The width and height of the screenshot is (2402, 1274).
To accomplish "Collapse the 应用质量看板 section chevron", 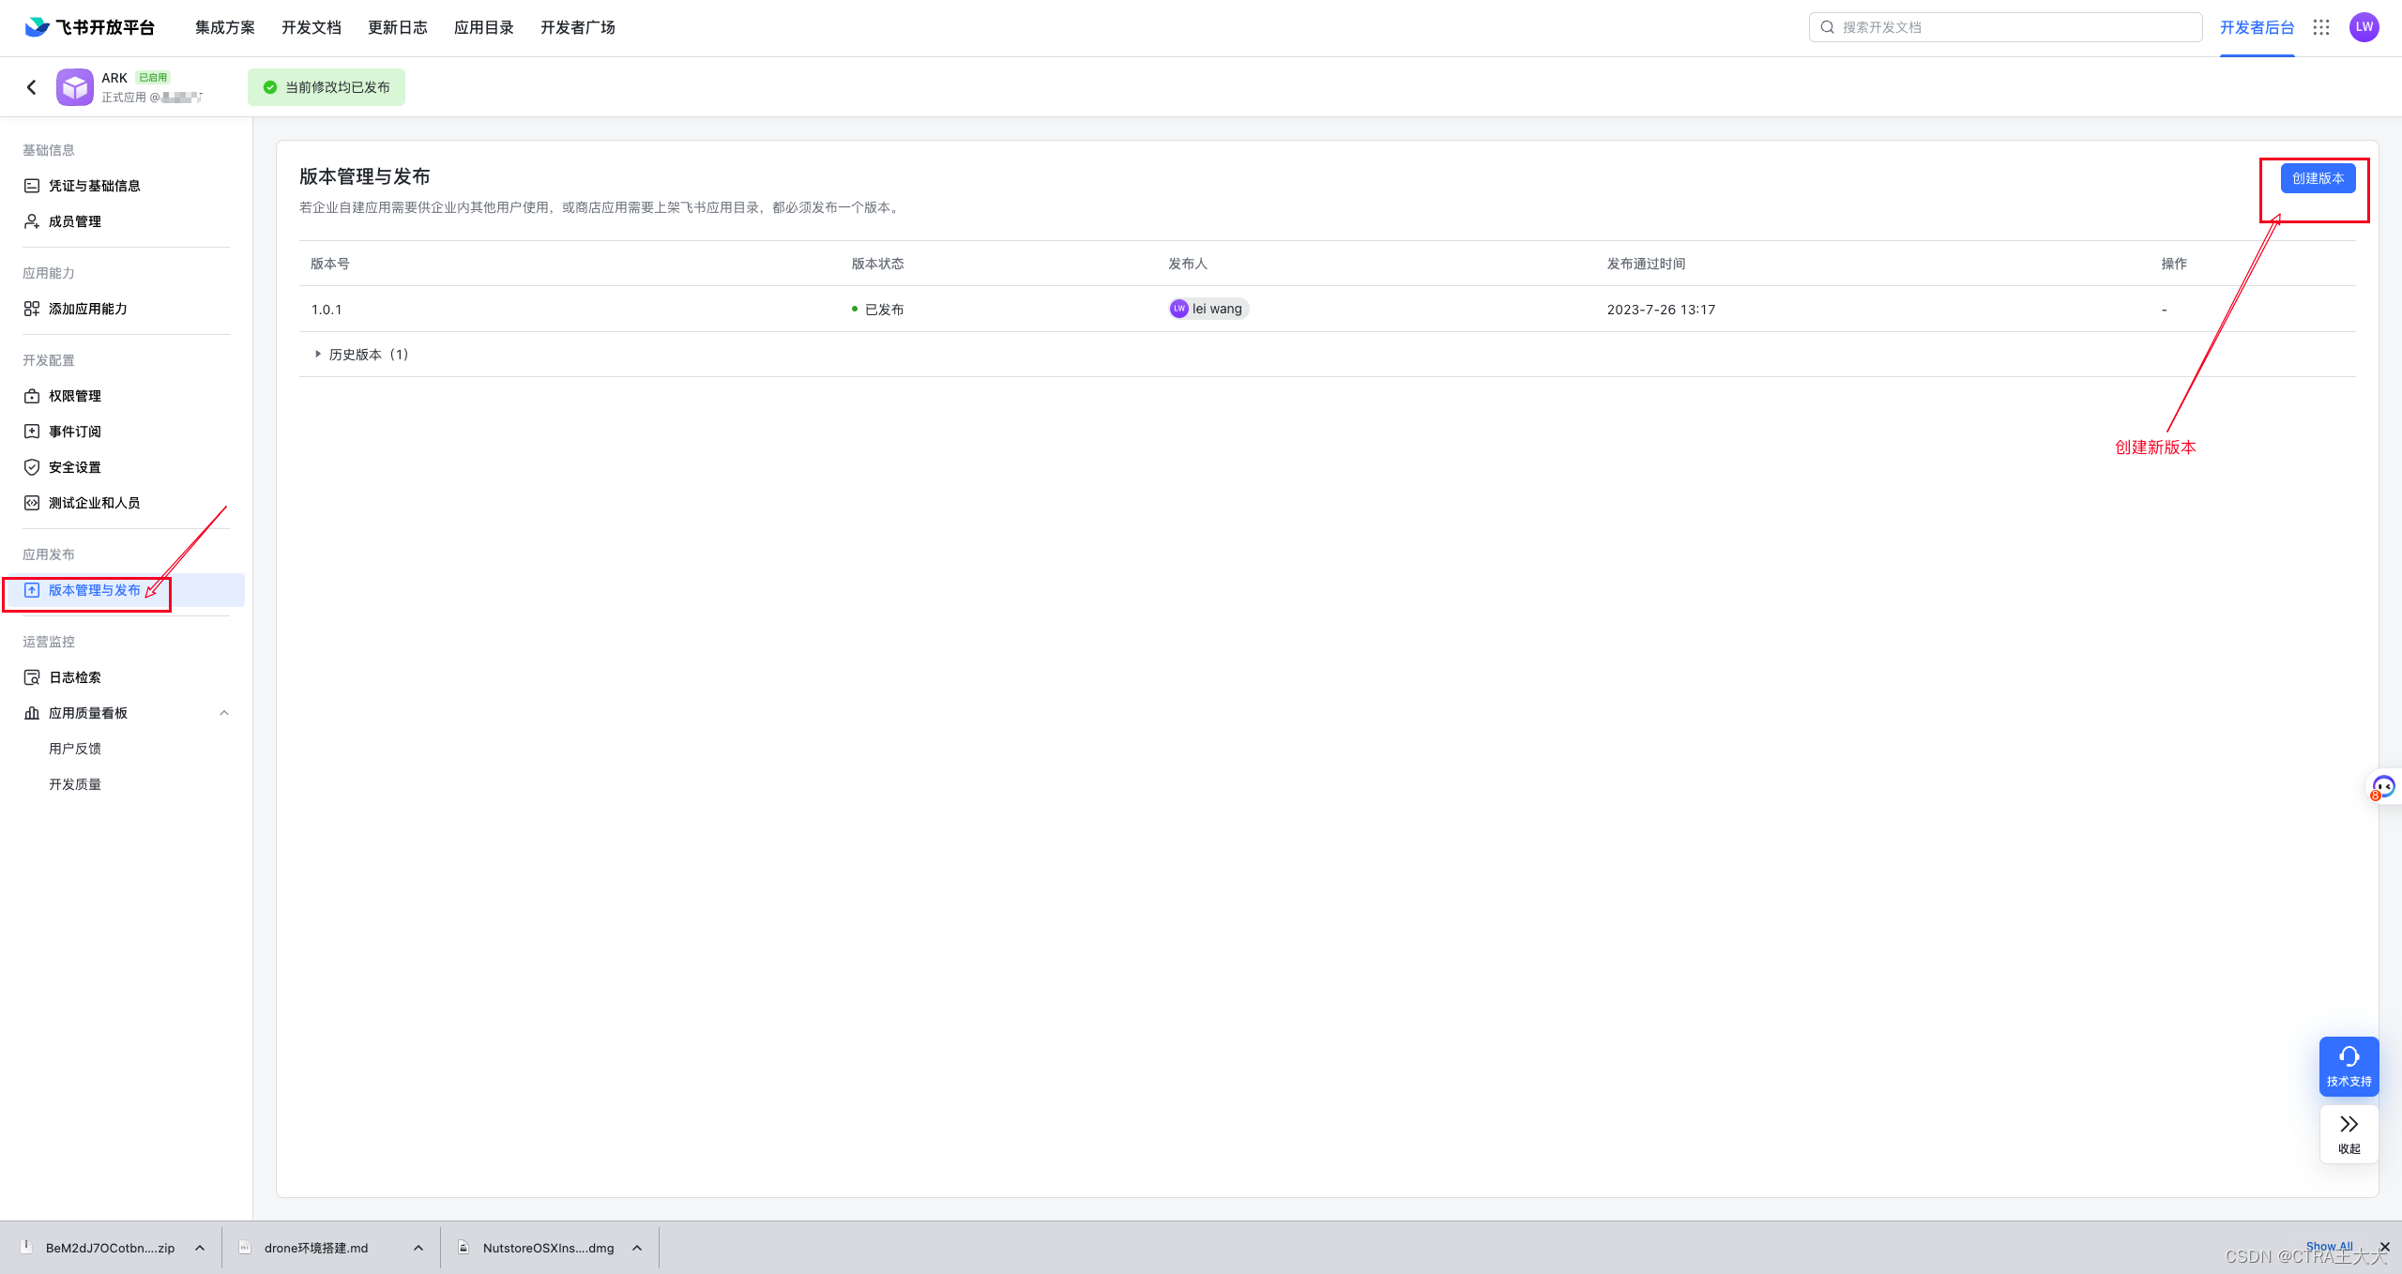I will click(x=224, y=713).
